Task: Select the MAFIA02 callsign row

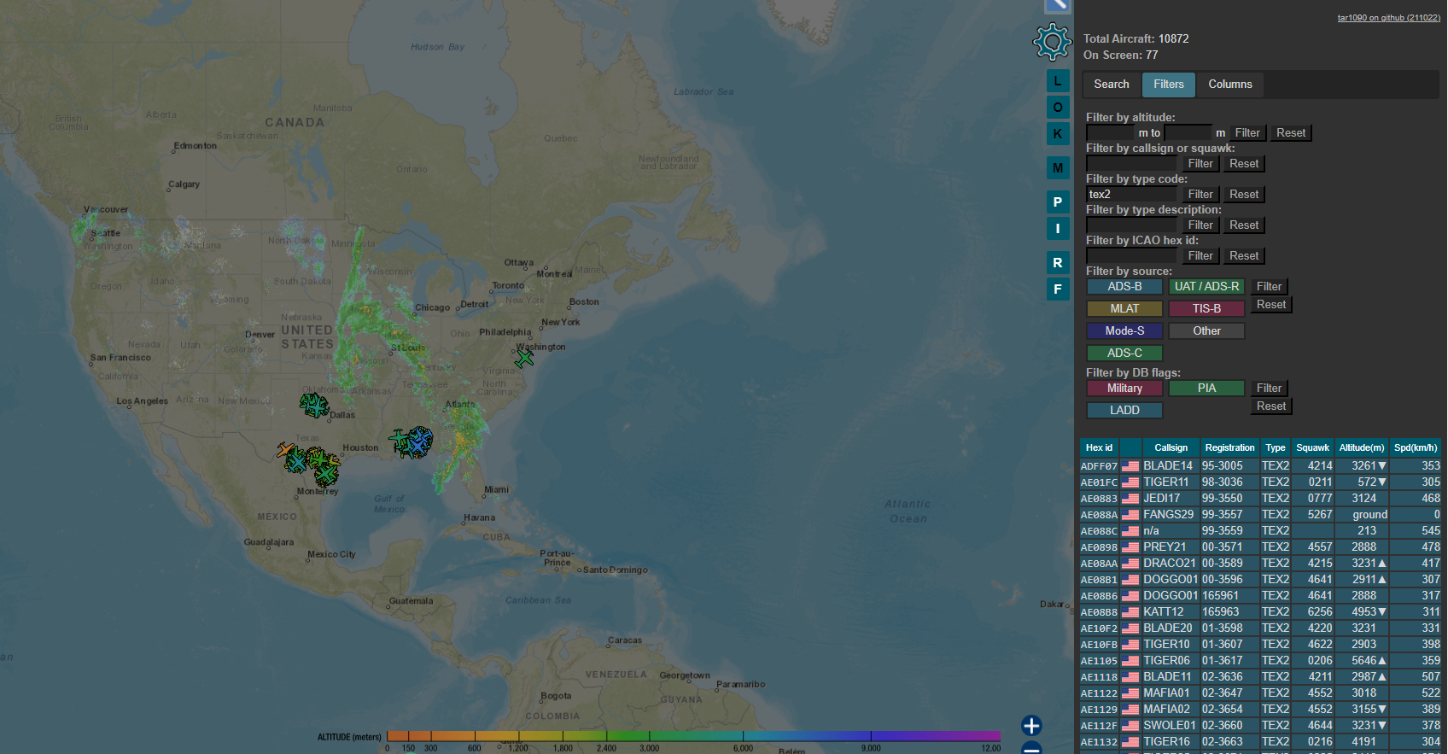Action: point(1260,710)
